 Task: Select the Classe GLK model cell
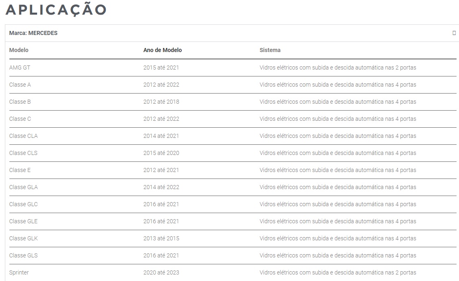24,238
